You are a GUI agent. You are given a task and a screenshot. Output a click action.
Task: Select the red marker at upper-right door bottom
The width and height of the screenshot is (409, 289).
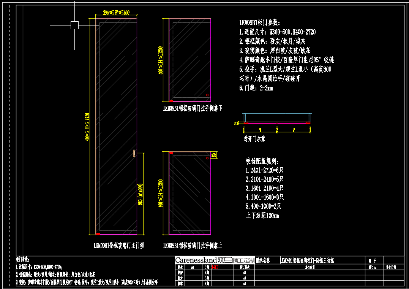(171, 101)
